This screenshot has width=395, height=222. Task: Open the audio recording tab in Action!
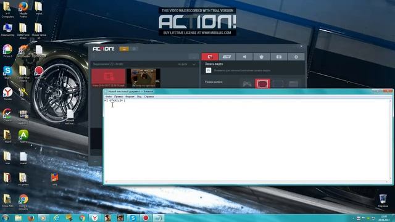tap(244, 57)
